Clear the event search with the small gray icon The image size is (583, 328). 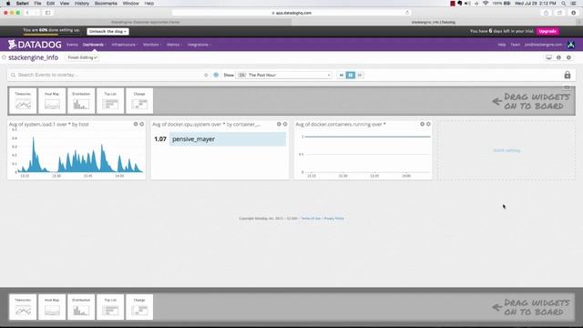coord(206,75)
